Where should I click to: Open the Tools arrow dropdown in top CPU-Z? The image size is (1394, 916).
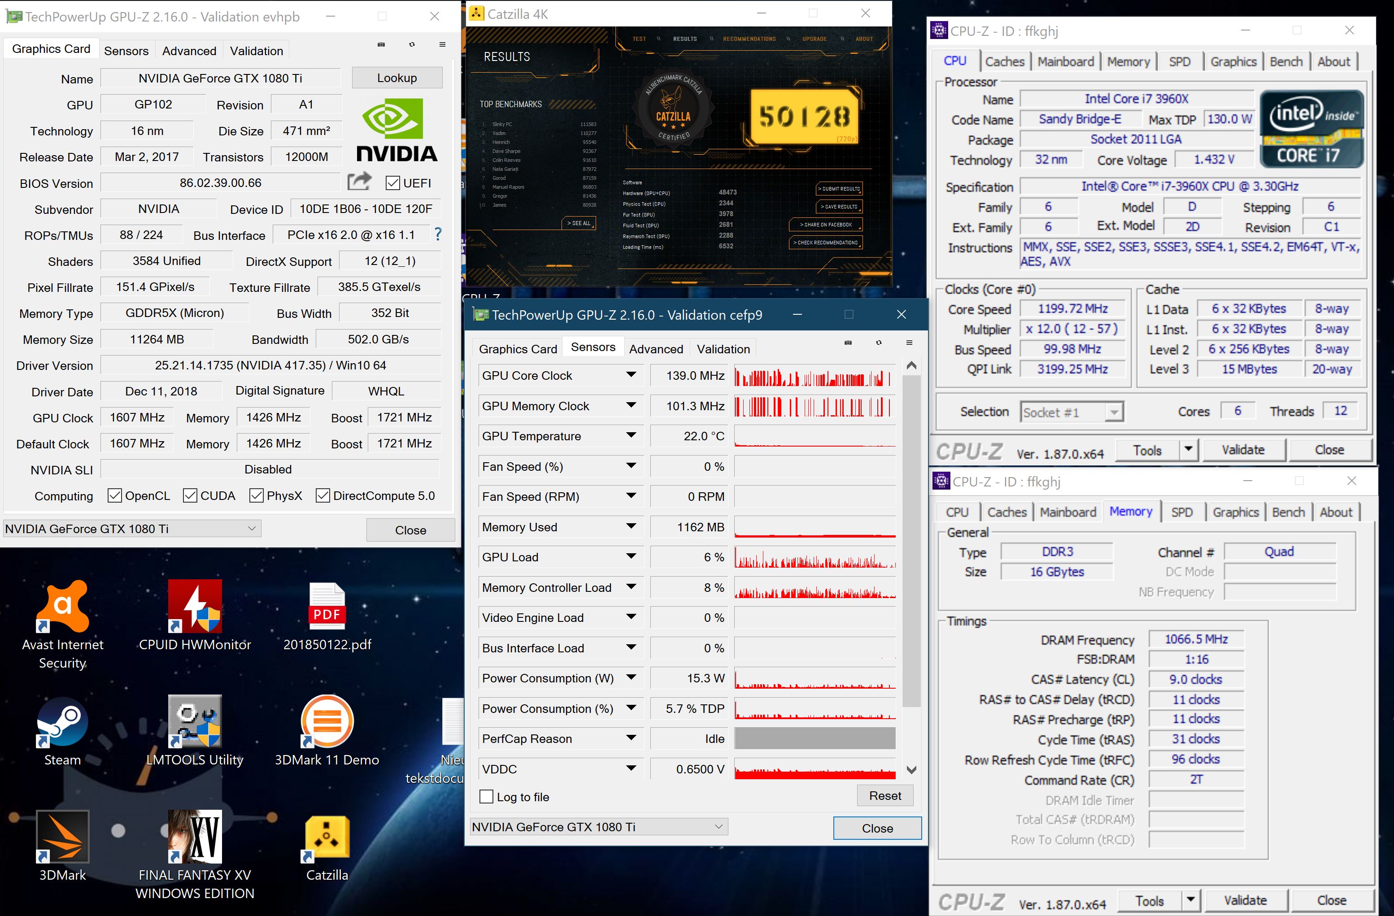pos(1189,450)
